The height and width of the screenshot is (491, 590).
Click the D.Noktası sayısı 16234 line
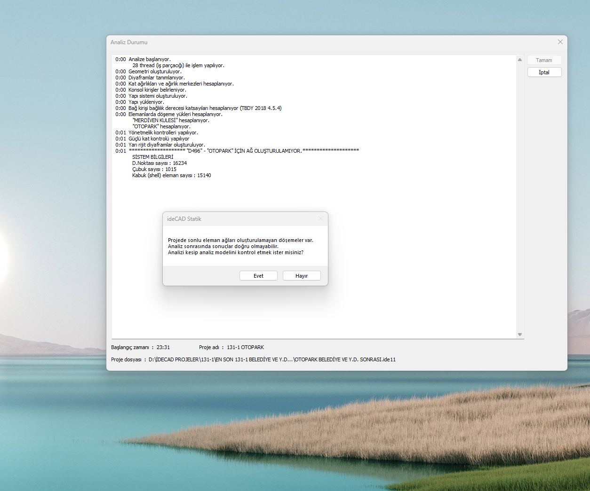159,163
